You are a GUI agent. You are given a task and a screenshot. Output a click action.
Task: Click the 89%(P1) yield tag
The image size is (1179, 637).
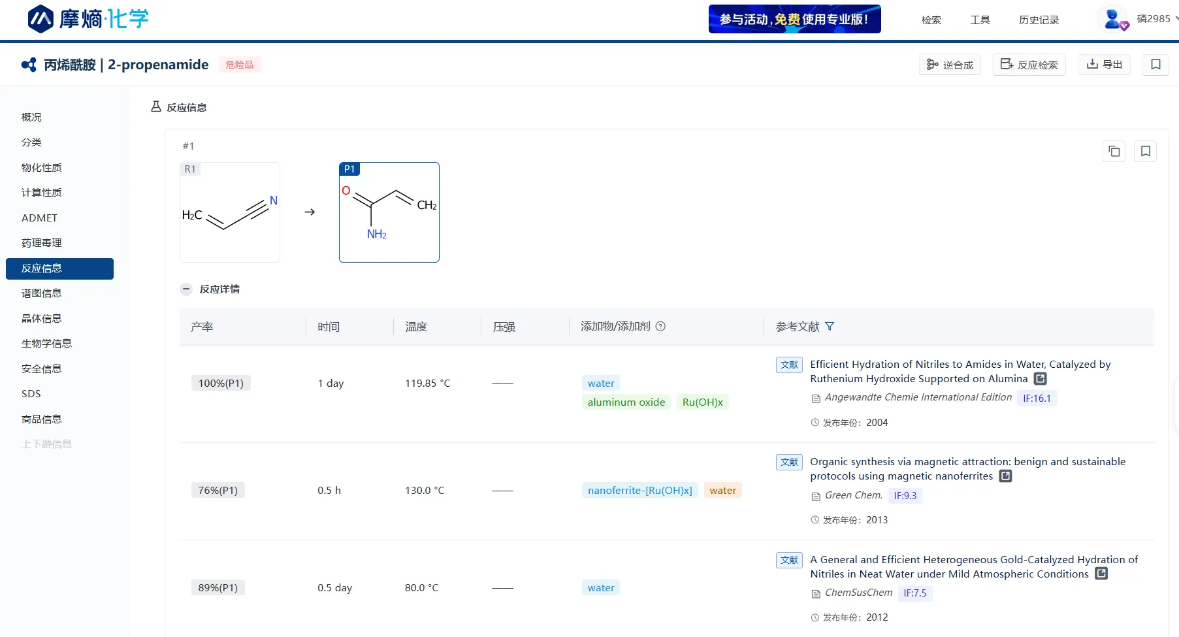(x=218, y=587)
